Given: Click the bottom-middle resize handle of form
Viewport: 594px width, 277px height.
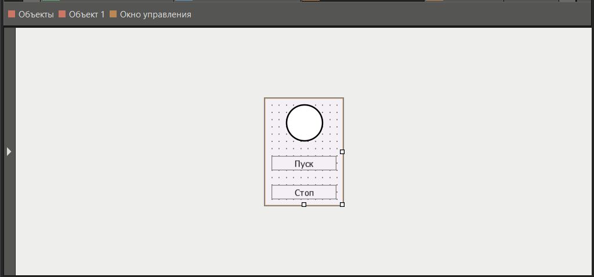Looking at the screenshot, I should click(304, 205).
